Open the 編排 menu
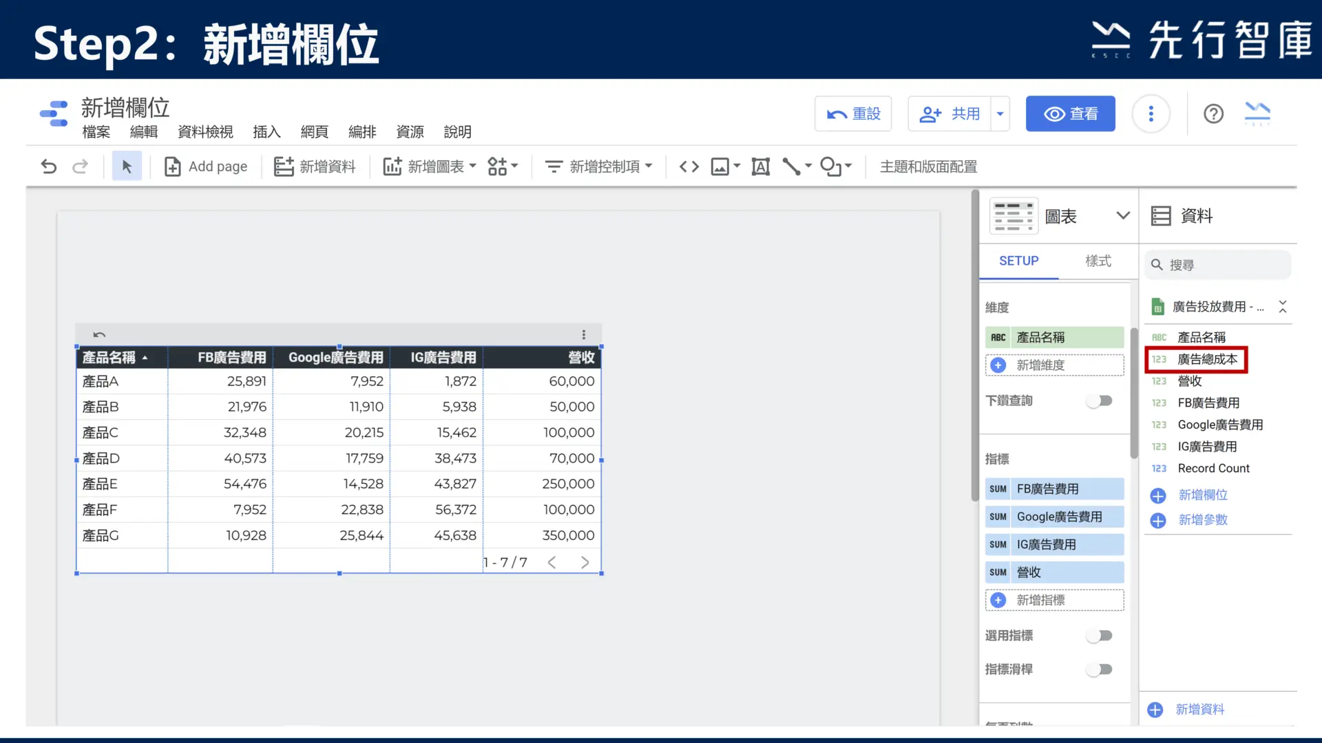Viewport: 1322px width, 743px height. (362, 132)
